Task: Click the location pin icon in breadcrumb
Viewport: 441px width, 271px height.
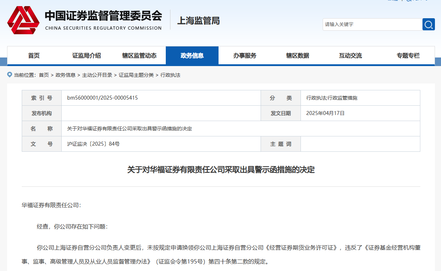Action: click(10, 75)
